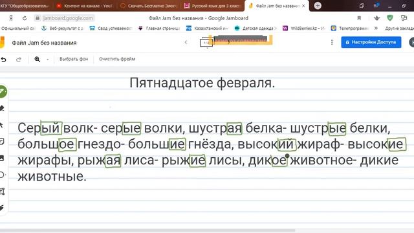Click the jamboard.google.com address field
414x233 pixels.
pos(68,18)
